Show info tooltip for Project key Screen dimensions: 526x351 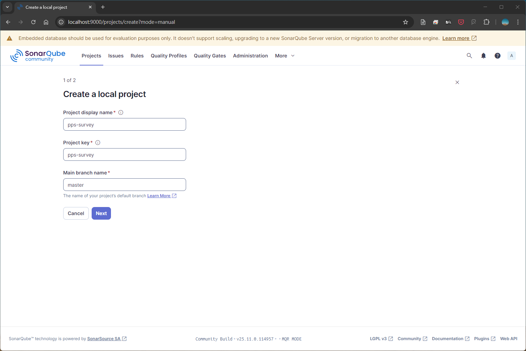(x=98, y=143)
